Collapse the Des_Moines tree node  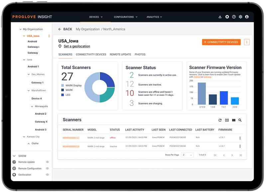pyautogui.click(x=29, y=74)
